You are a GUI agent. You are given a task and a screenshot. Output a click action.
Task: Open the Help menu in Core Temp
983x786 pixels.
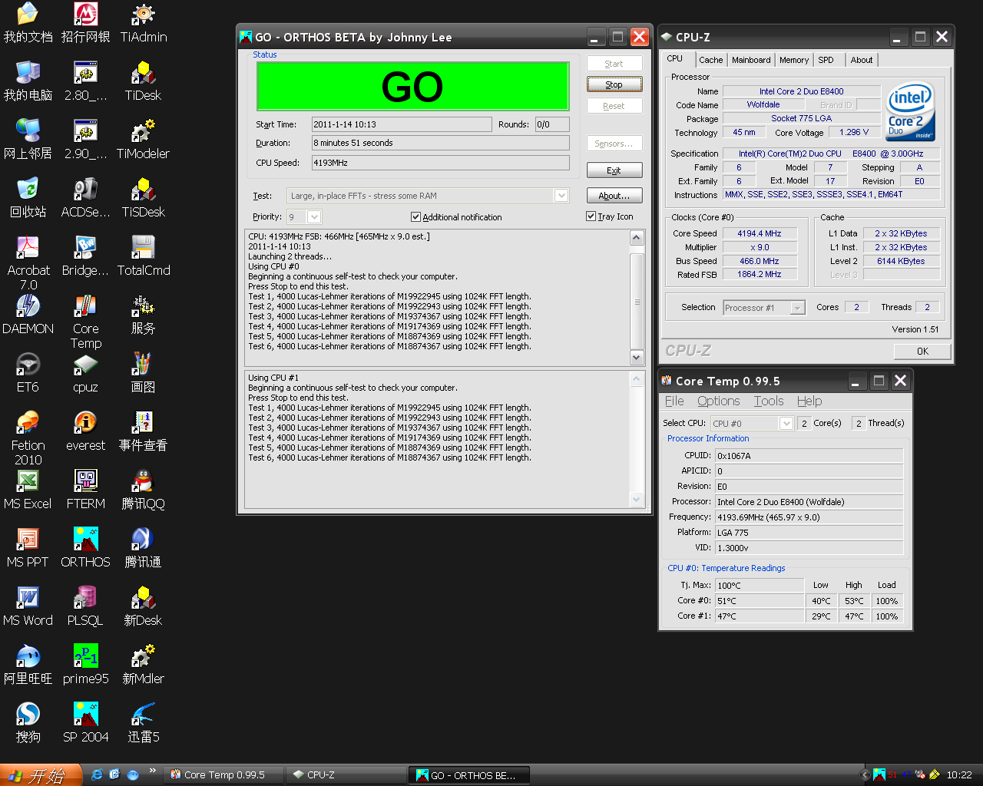[x=809, y=401]
